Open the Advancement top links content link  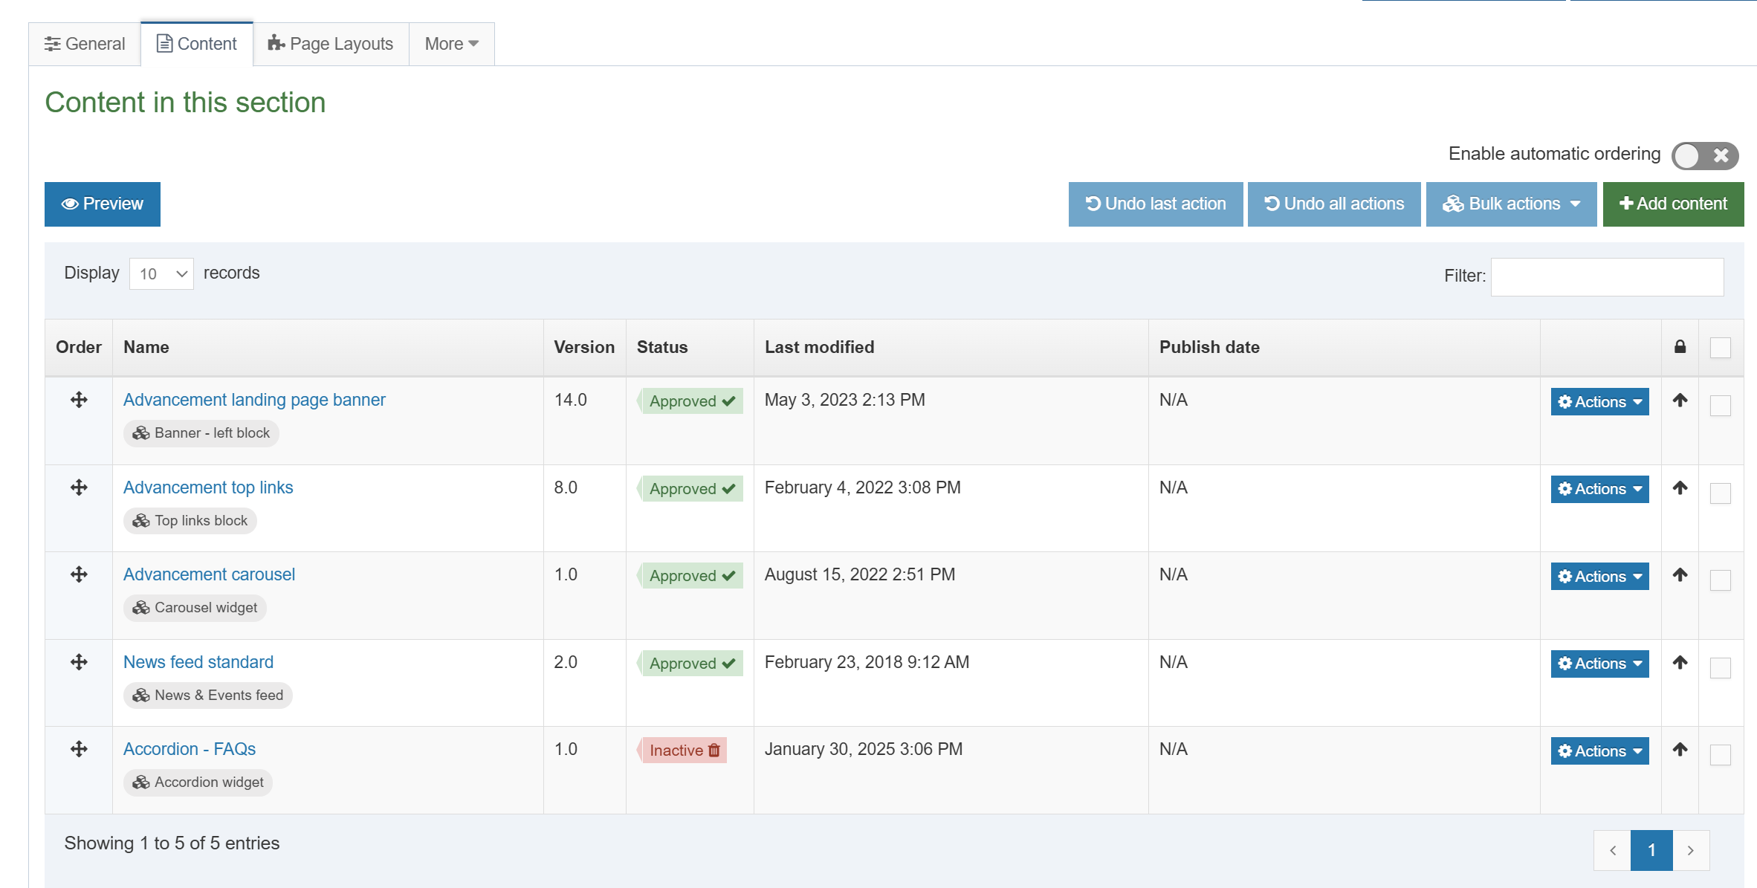tap(208, 487)
